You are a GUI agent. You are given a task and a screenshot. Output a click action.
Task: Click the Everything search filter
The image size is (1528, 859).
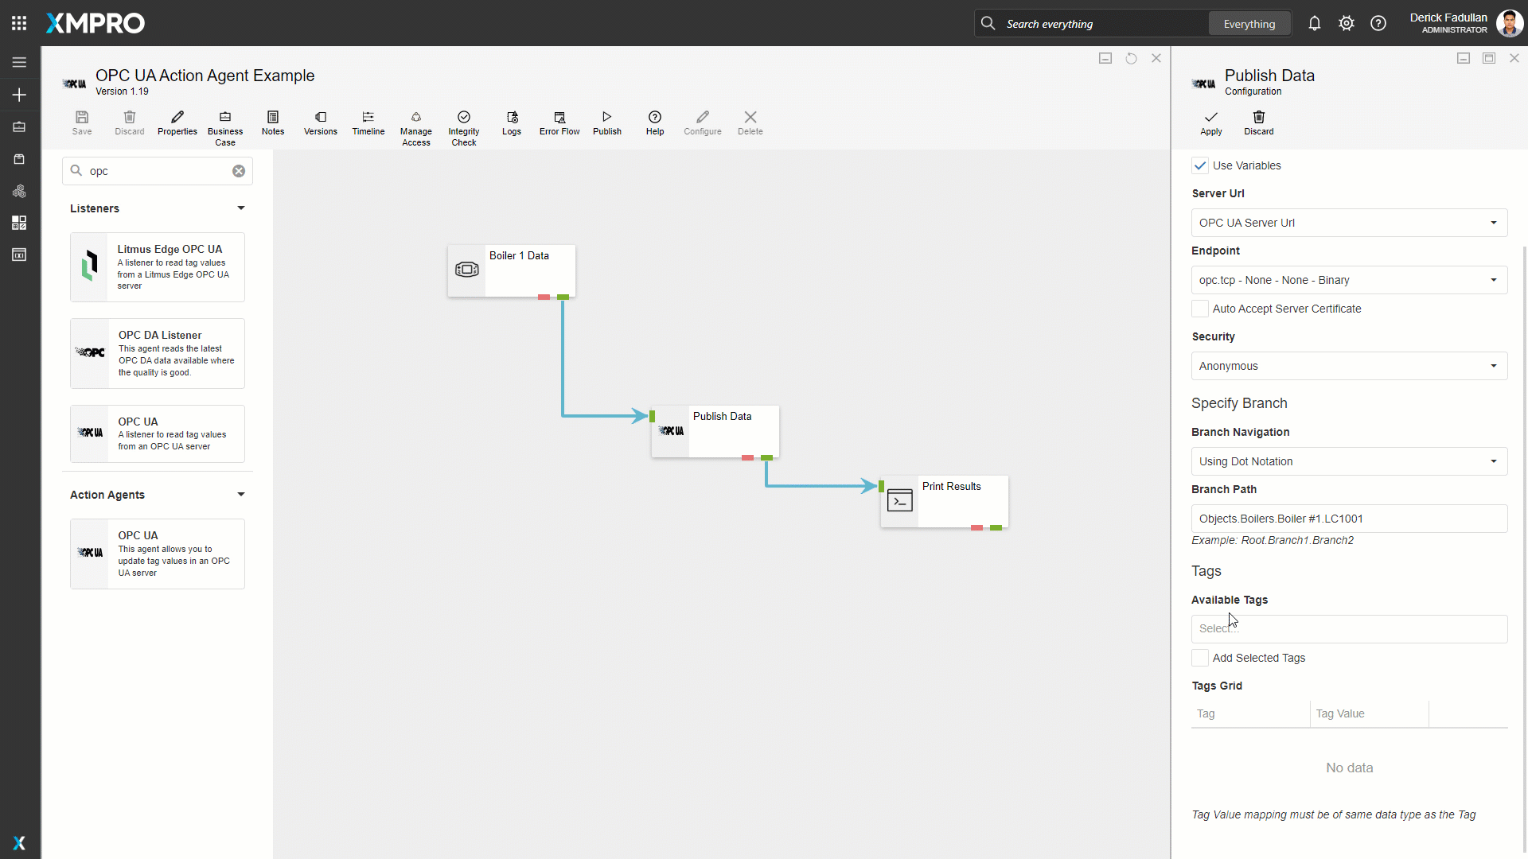coord(1249,24)
